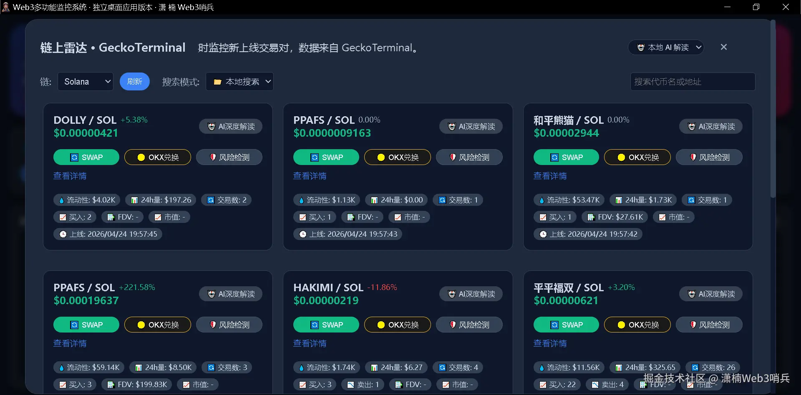Click the 卖出: 1 tag on HAKIMI card
Image resolution: width=801 pixels, height=395 pixels.
(x=363, y=385)
